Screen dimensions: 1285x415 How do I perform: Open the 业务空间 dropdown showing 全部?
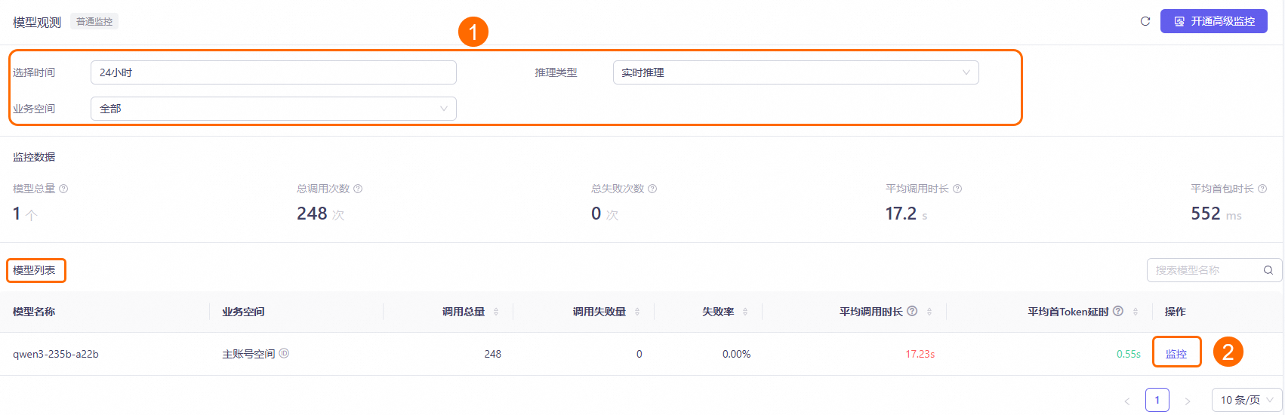tap(273, 109)
